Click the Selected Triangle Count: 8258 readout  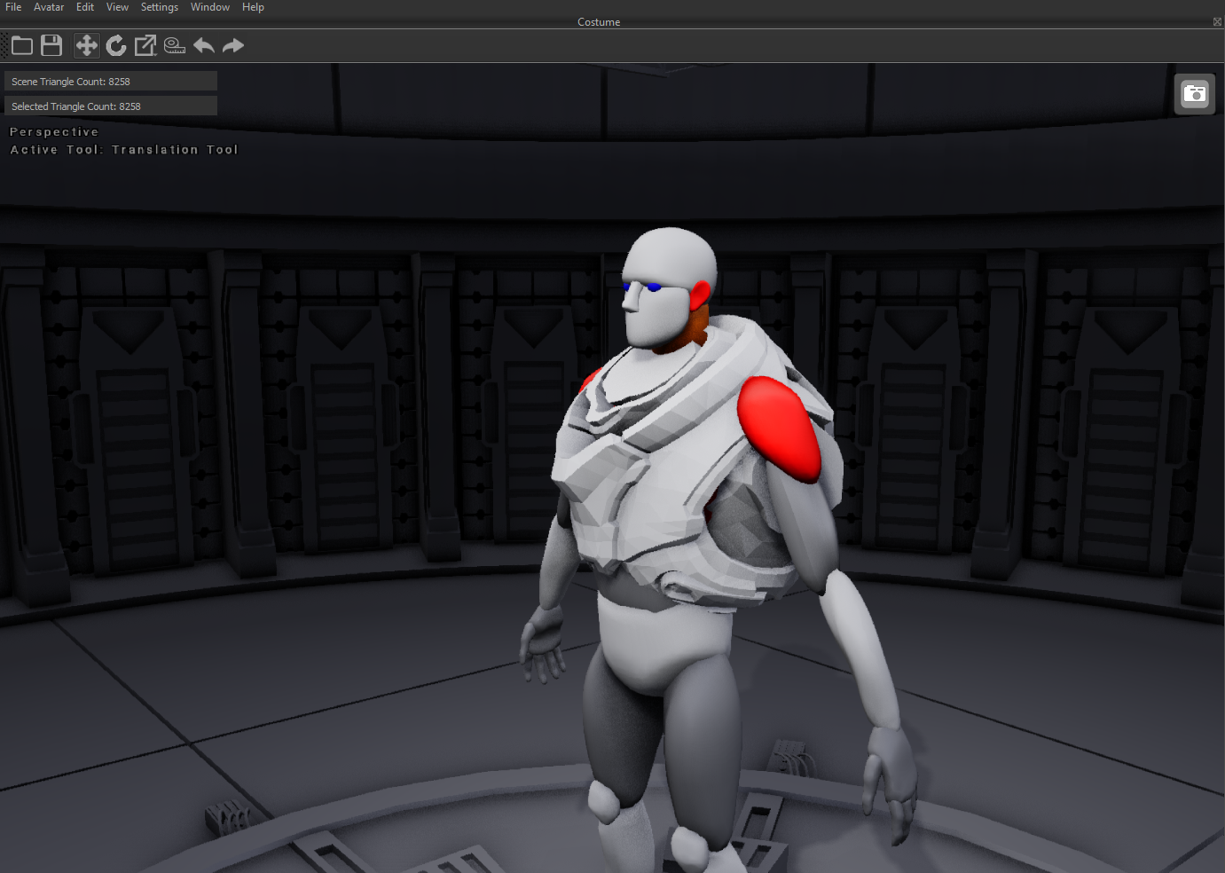pos(111,106)
